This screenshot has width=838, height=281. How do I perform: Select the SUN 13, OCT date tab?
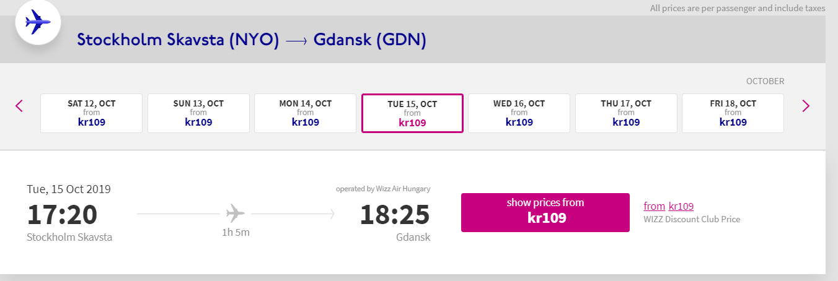coord(198,113)
